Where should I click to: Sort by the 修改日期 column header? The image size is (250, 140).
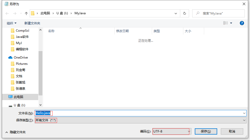(122, 31)
